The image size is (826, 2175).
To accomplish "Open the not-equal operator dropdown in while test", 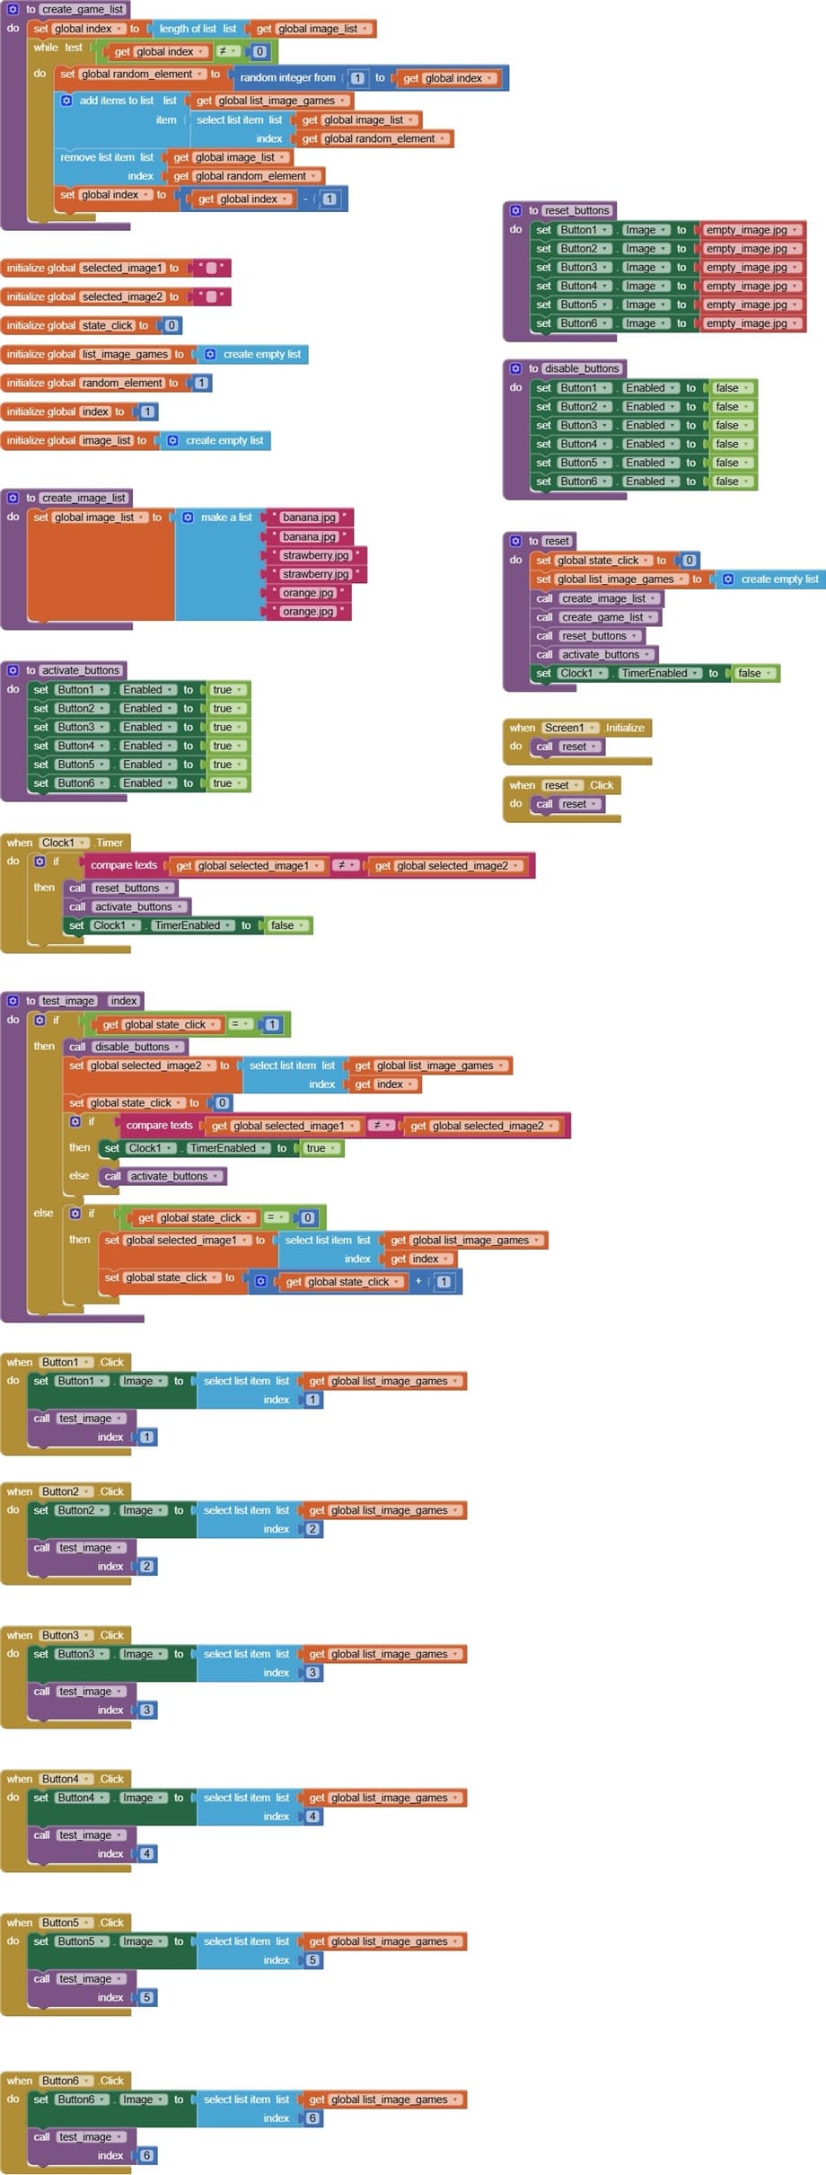I will tap(227, 51).
